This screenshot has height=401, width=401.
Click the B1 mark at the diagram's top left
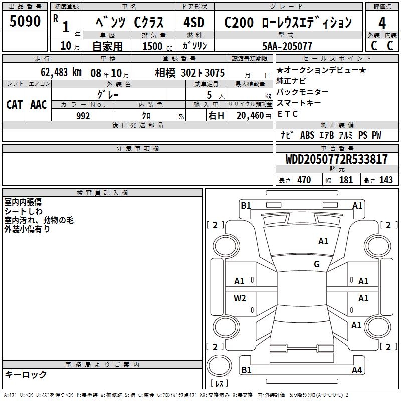pyautogui.click(x=246, y=205)
